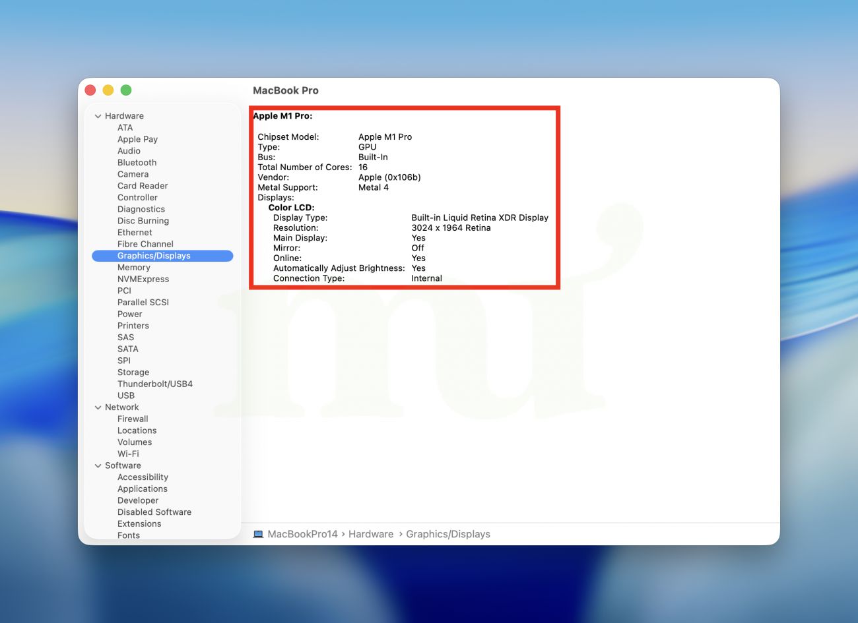Open the Firewall entry under Network
The height and width of the screenshot is (623, 858).
133,419
